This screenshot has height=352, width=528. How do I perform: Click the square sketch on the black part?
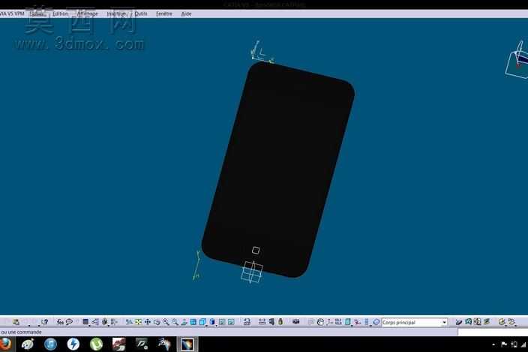pyautogui.click(x=256, y=250)
